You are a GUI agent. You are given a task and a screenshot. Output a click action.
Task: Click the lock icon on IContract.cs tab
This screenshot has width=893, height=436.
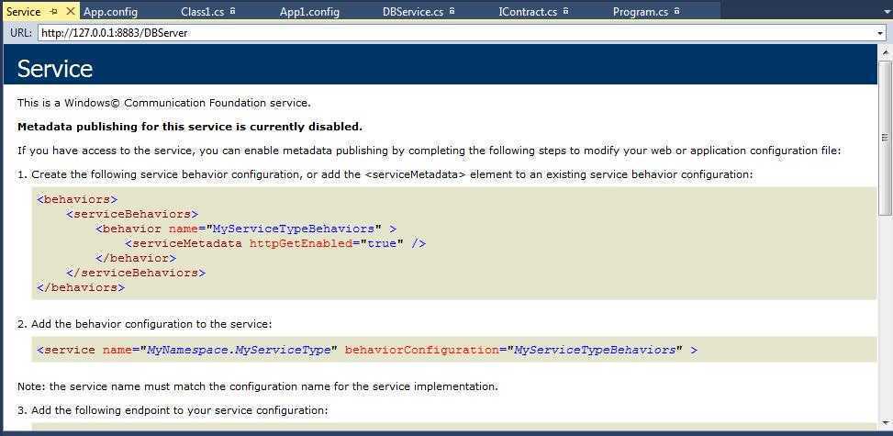[565, 11]
